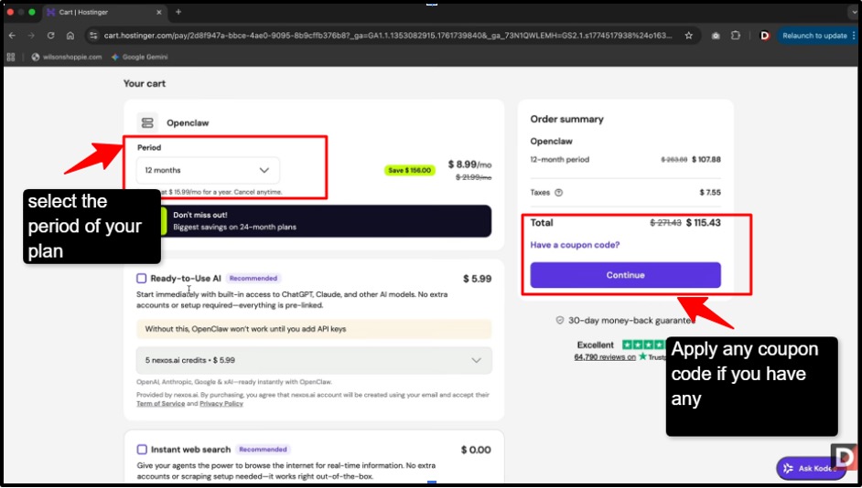This screenshot has height=488, width=862.
Task: Check the Instant web search checkbox
Action: click(x=142, y=450)
